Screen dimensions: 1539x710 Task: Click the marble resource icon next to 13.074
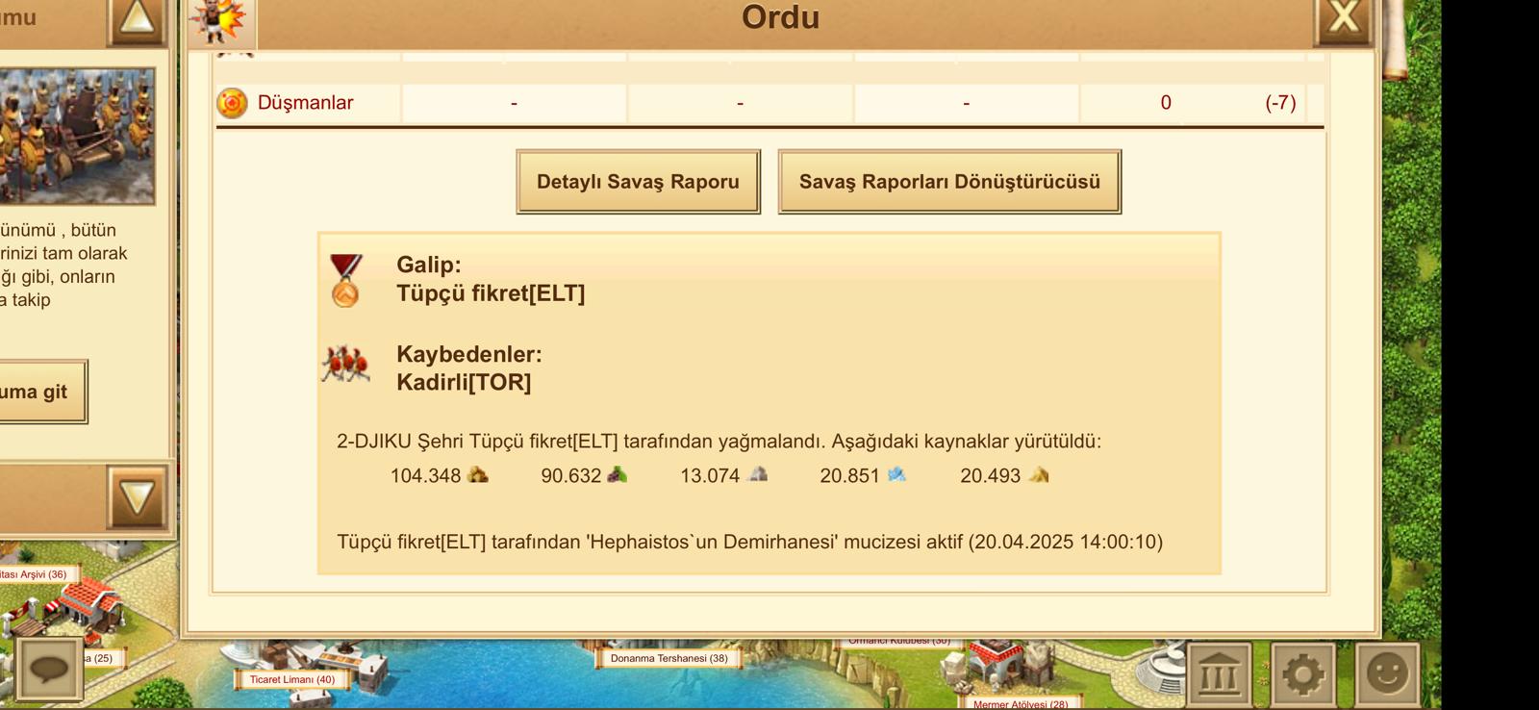(x=758, y=474)
